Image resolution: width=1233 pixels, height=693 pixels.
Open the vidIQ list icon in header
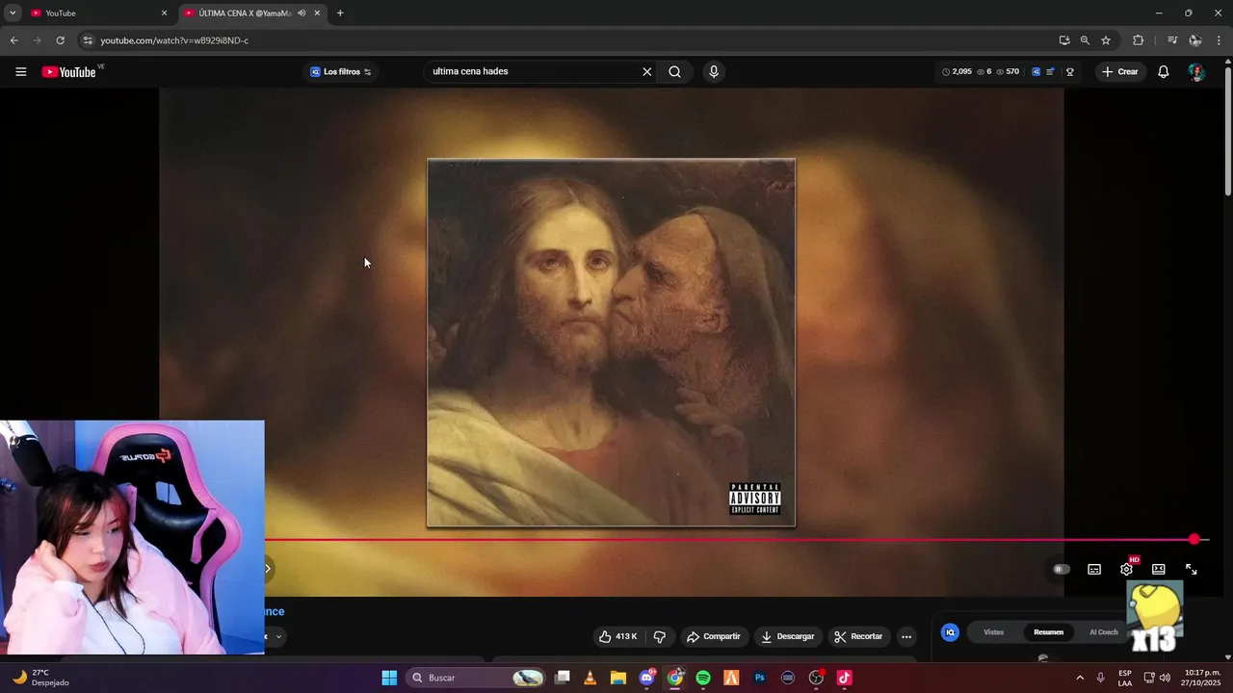[1050, 72]
